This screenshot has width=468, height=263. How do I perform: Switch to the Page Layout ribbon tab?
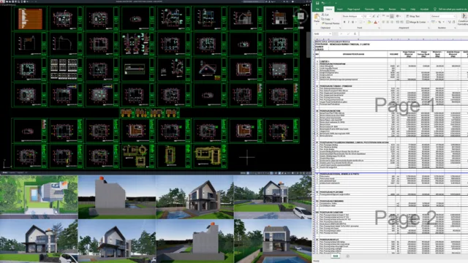pyautogui.click(x=353, y=9)
